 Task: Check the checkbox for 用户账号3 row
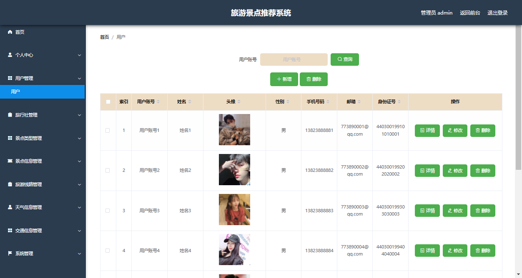pos(108,210)
